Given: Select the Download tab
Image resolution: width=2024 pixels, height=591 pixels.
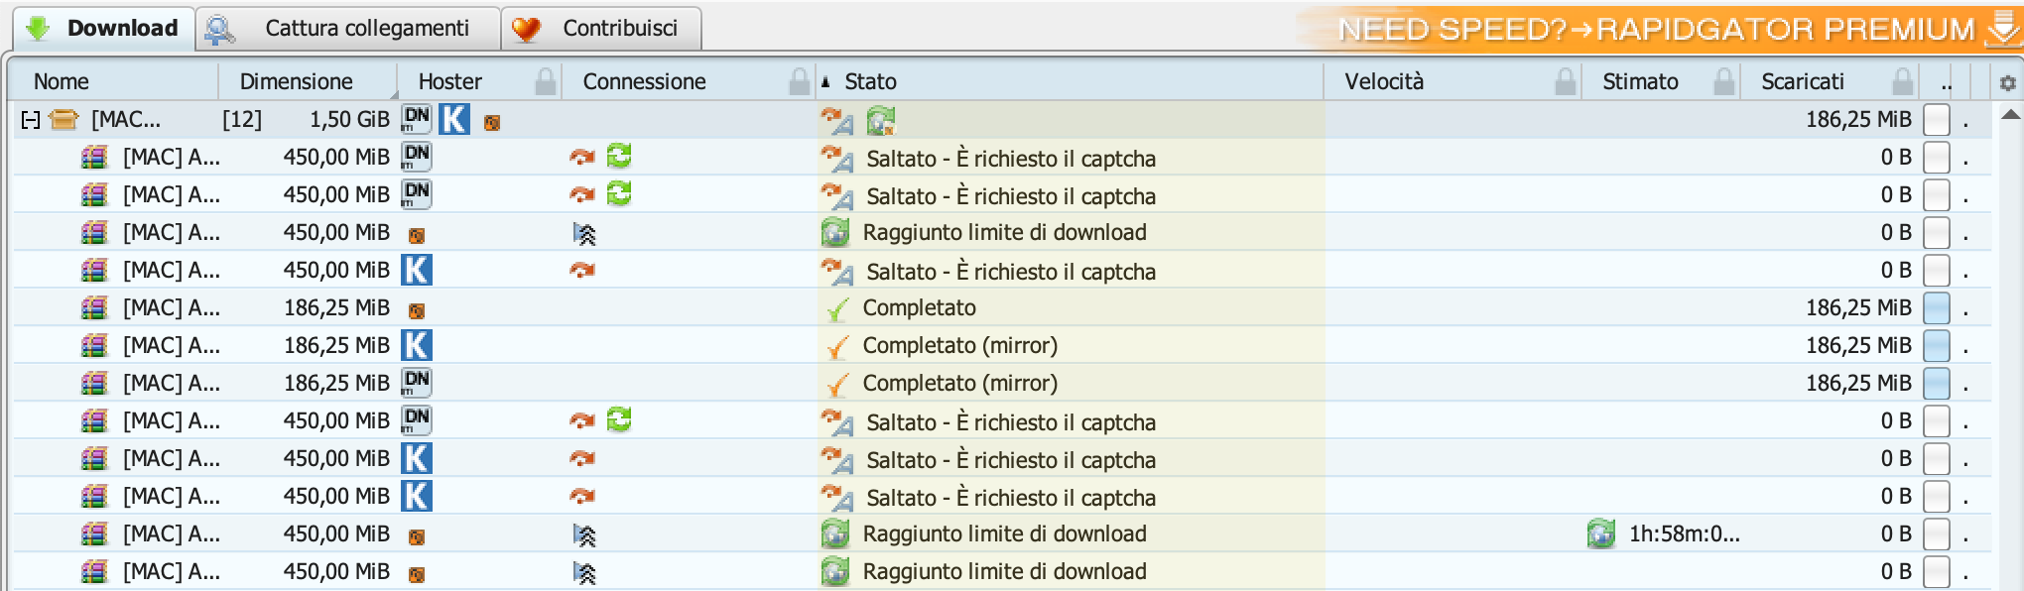Looking at the screenshot, I should click(103, 28).
